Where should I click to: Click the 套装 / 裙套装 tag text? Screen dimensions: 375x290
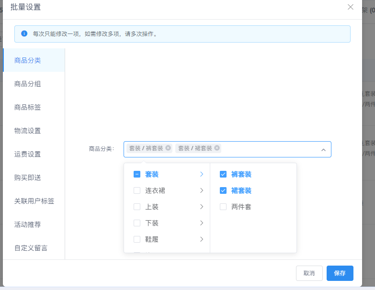click(195, 148)
